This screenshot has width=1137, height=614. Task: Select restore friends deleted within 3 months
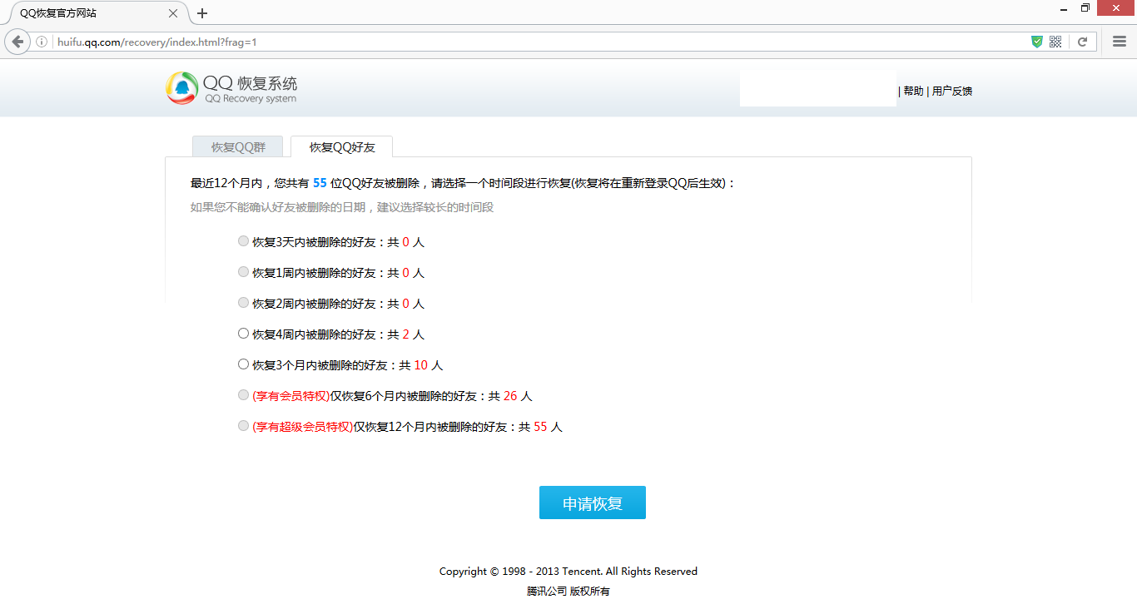243,364
